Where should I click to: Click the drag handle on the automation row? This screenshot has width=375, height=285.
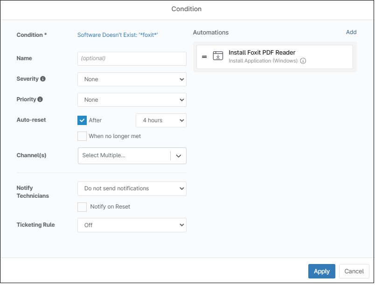click(204, 56)
